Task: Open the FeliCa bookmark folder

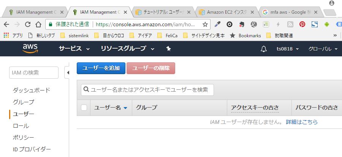Action: 168,35
